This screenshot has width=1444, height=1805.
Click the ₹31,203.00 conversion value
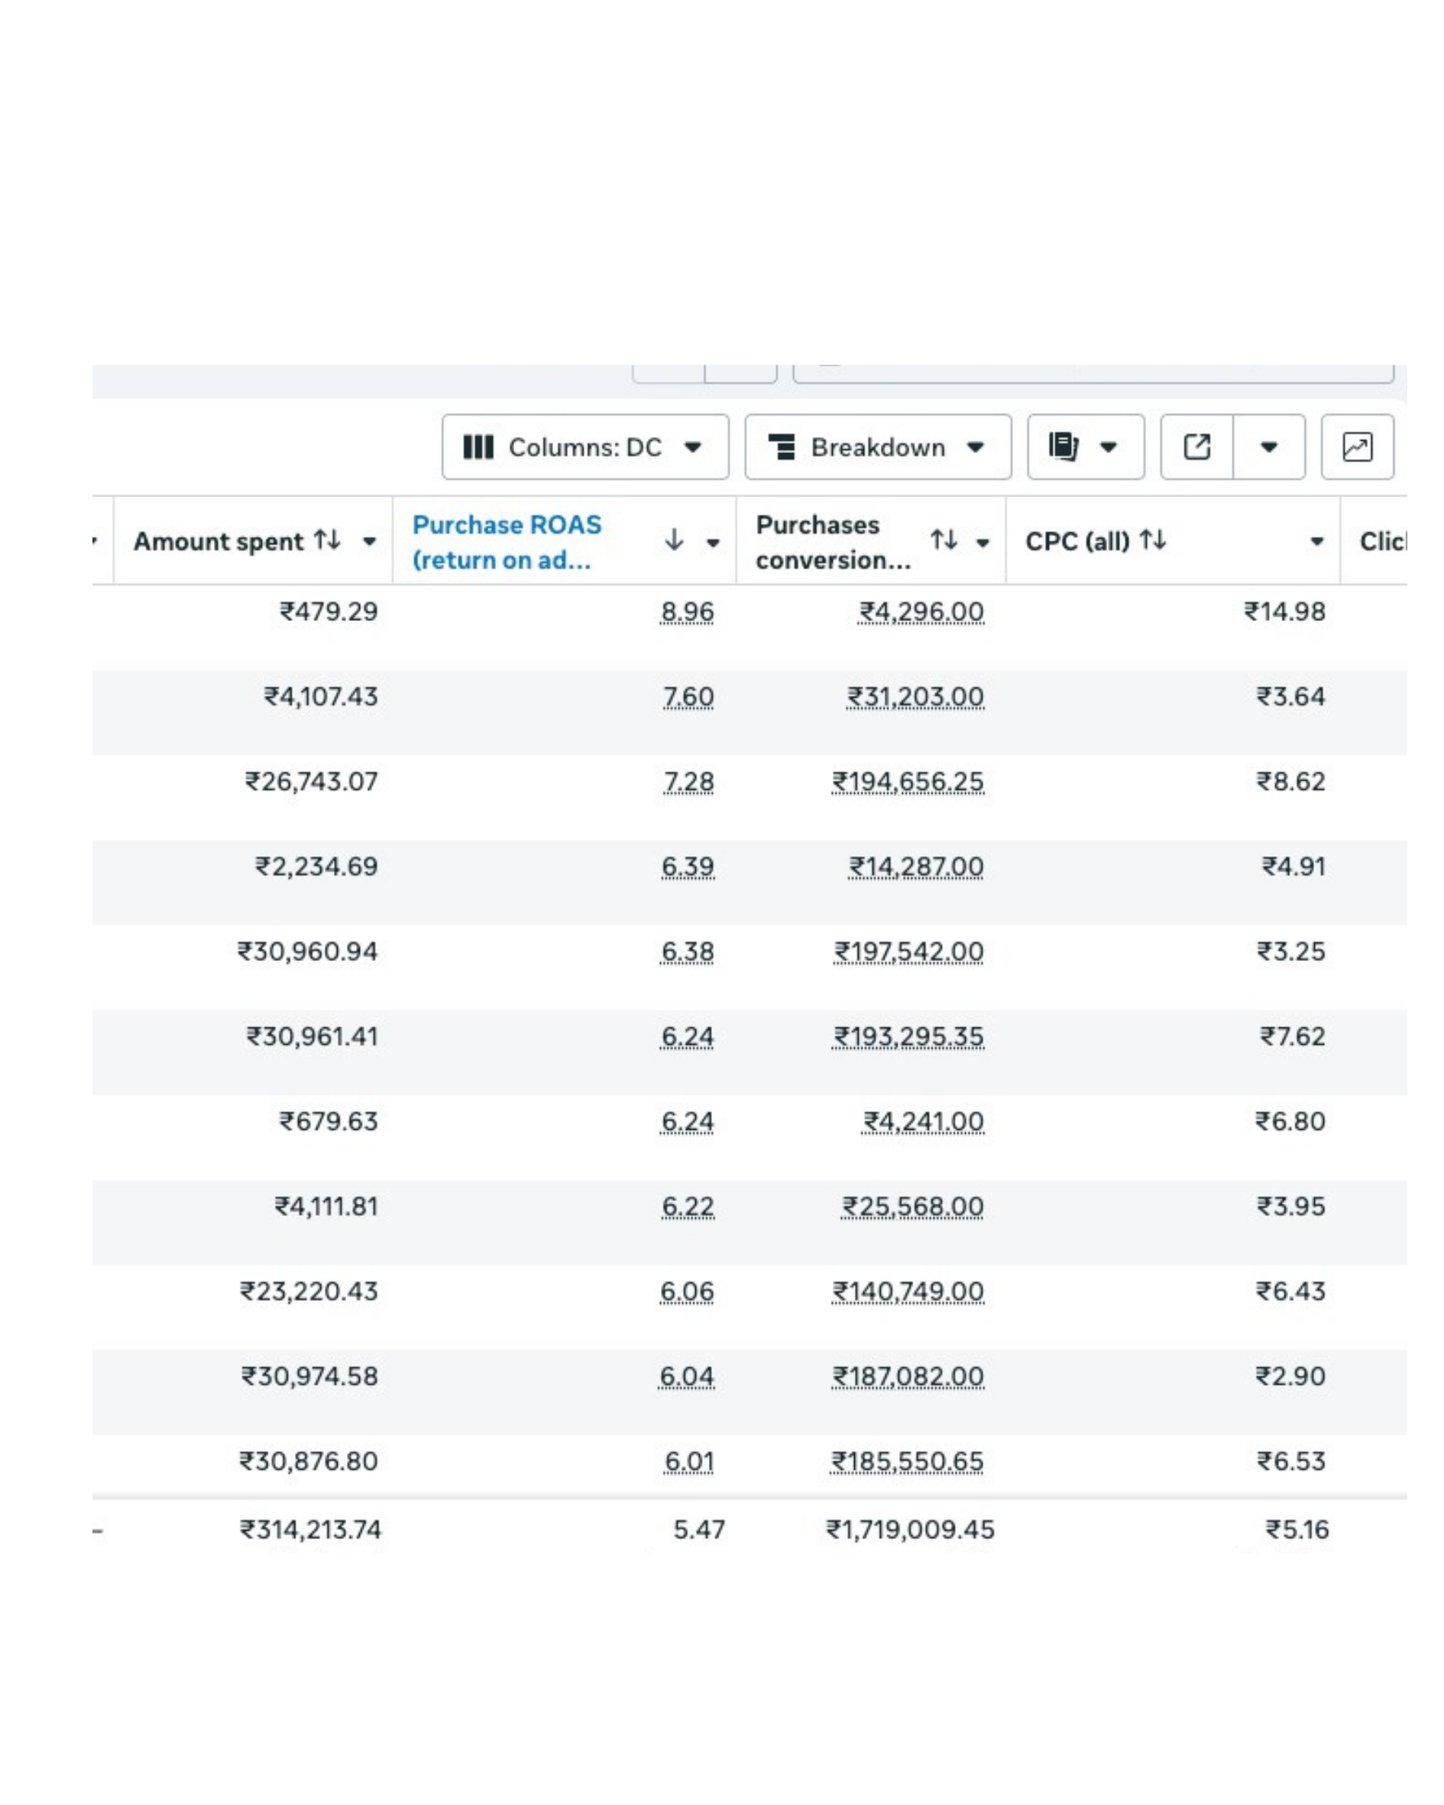pos(915,697)
